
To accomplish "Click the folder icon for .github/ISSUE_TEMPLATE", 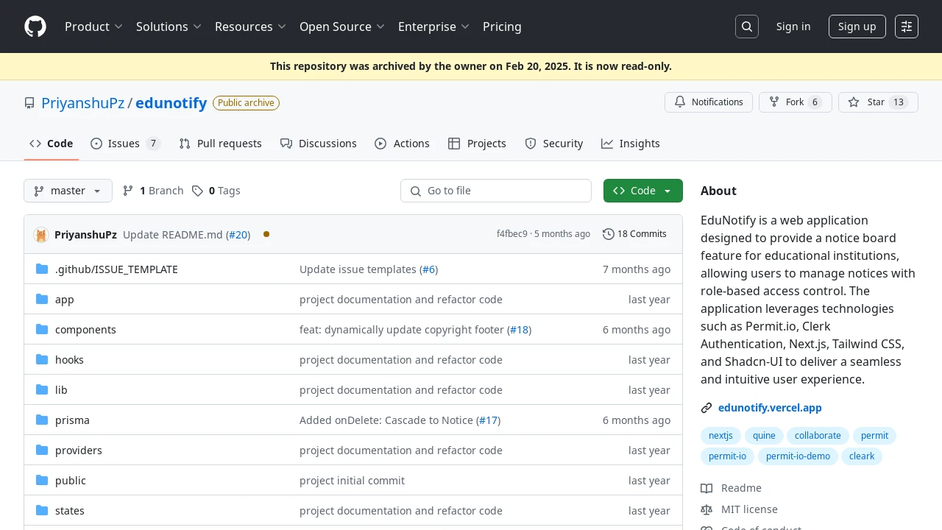I will 42,269.
